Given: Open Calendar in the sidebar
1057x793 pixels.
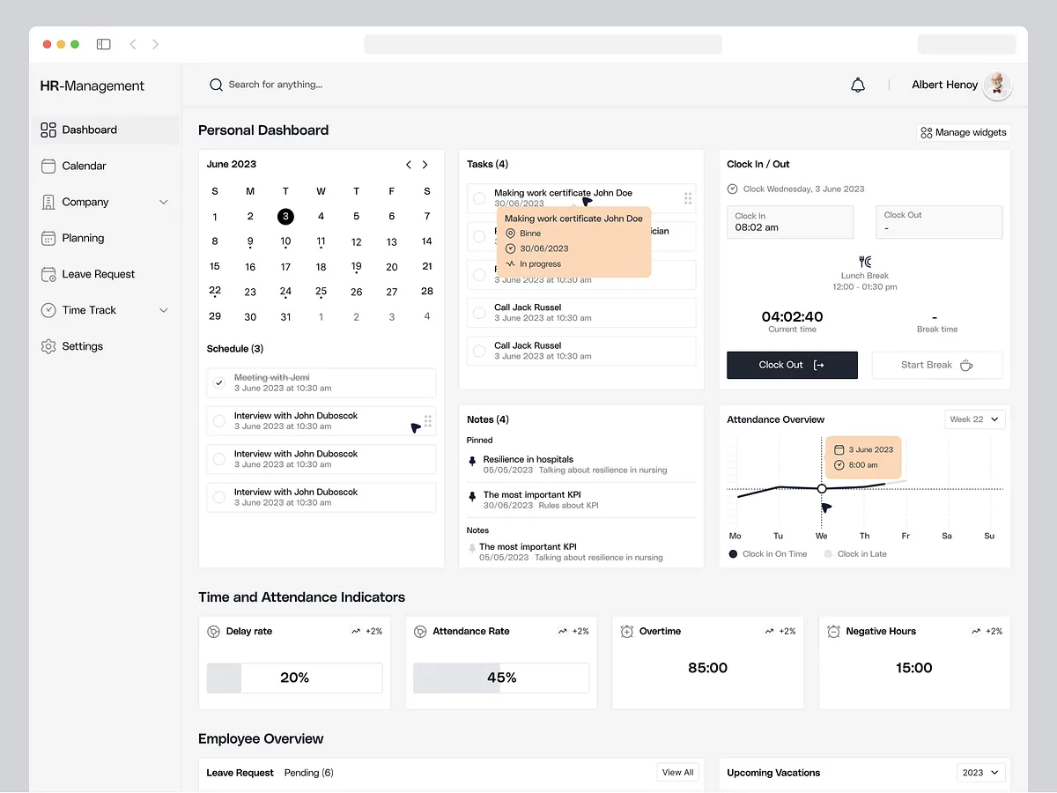Looking at the screenshot, I should pyautogui.click(x=106, y=166).
